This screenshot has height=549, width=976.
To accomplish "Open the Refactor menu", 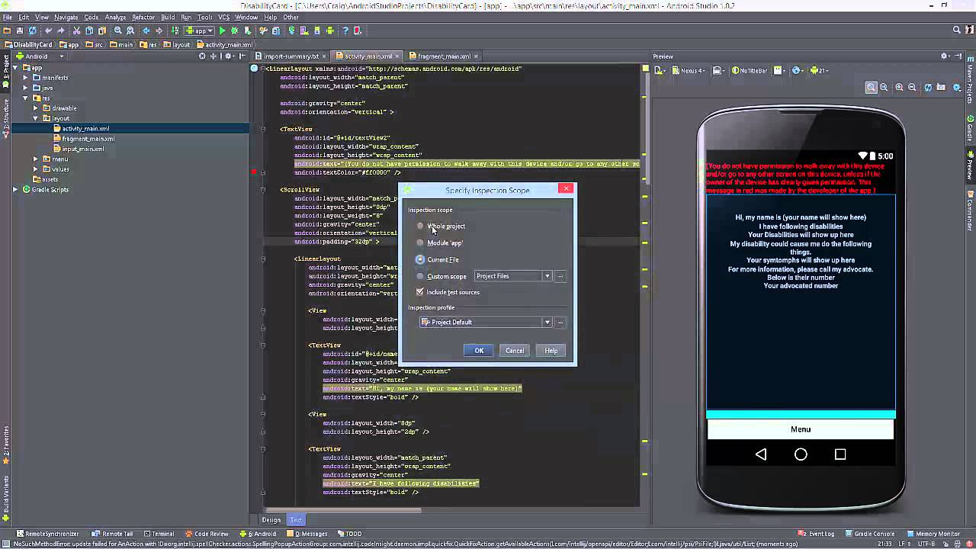I will tap(143, 17).
